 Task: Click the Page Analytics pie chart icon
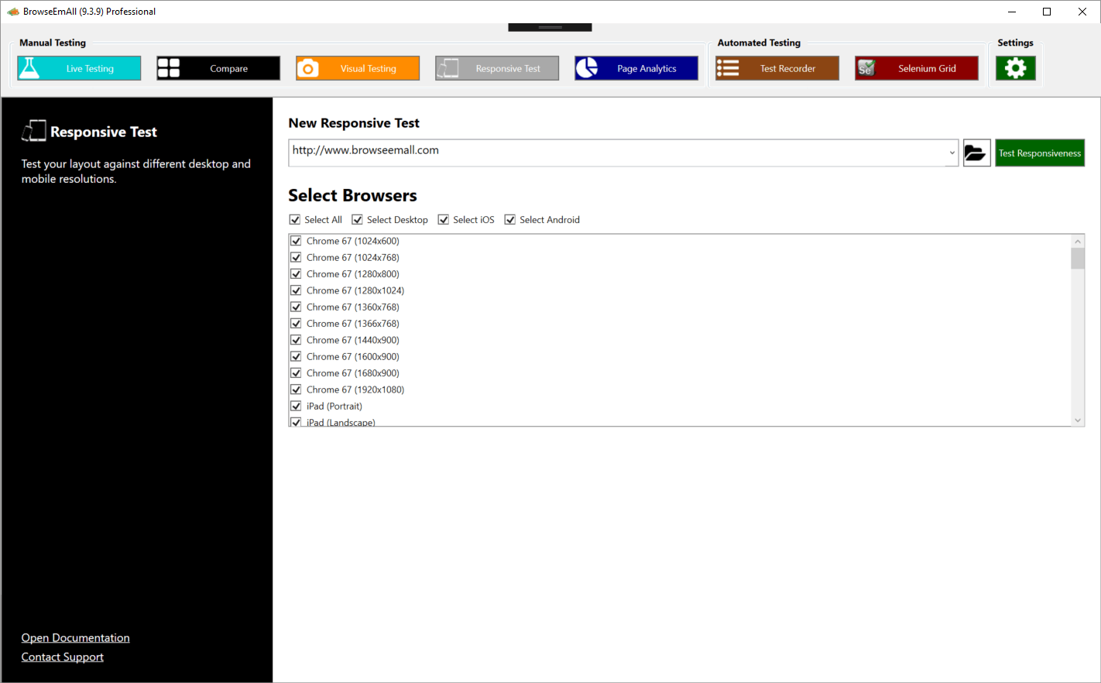coord(587,68)
